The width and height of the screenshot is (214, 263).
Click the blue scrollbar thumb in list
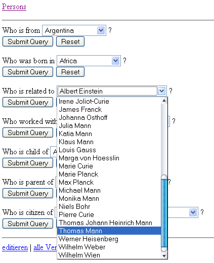pyautogui.click(x=164, y=213)
